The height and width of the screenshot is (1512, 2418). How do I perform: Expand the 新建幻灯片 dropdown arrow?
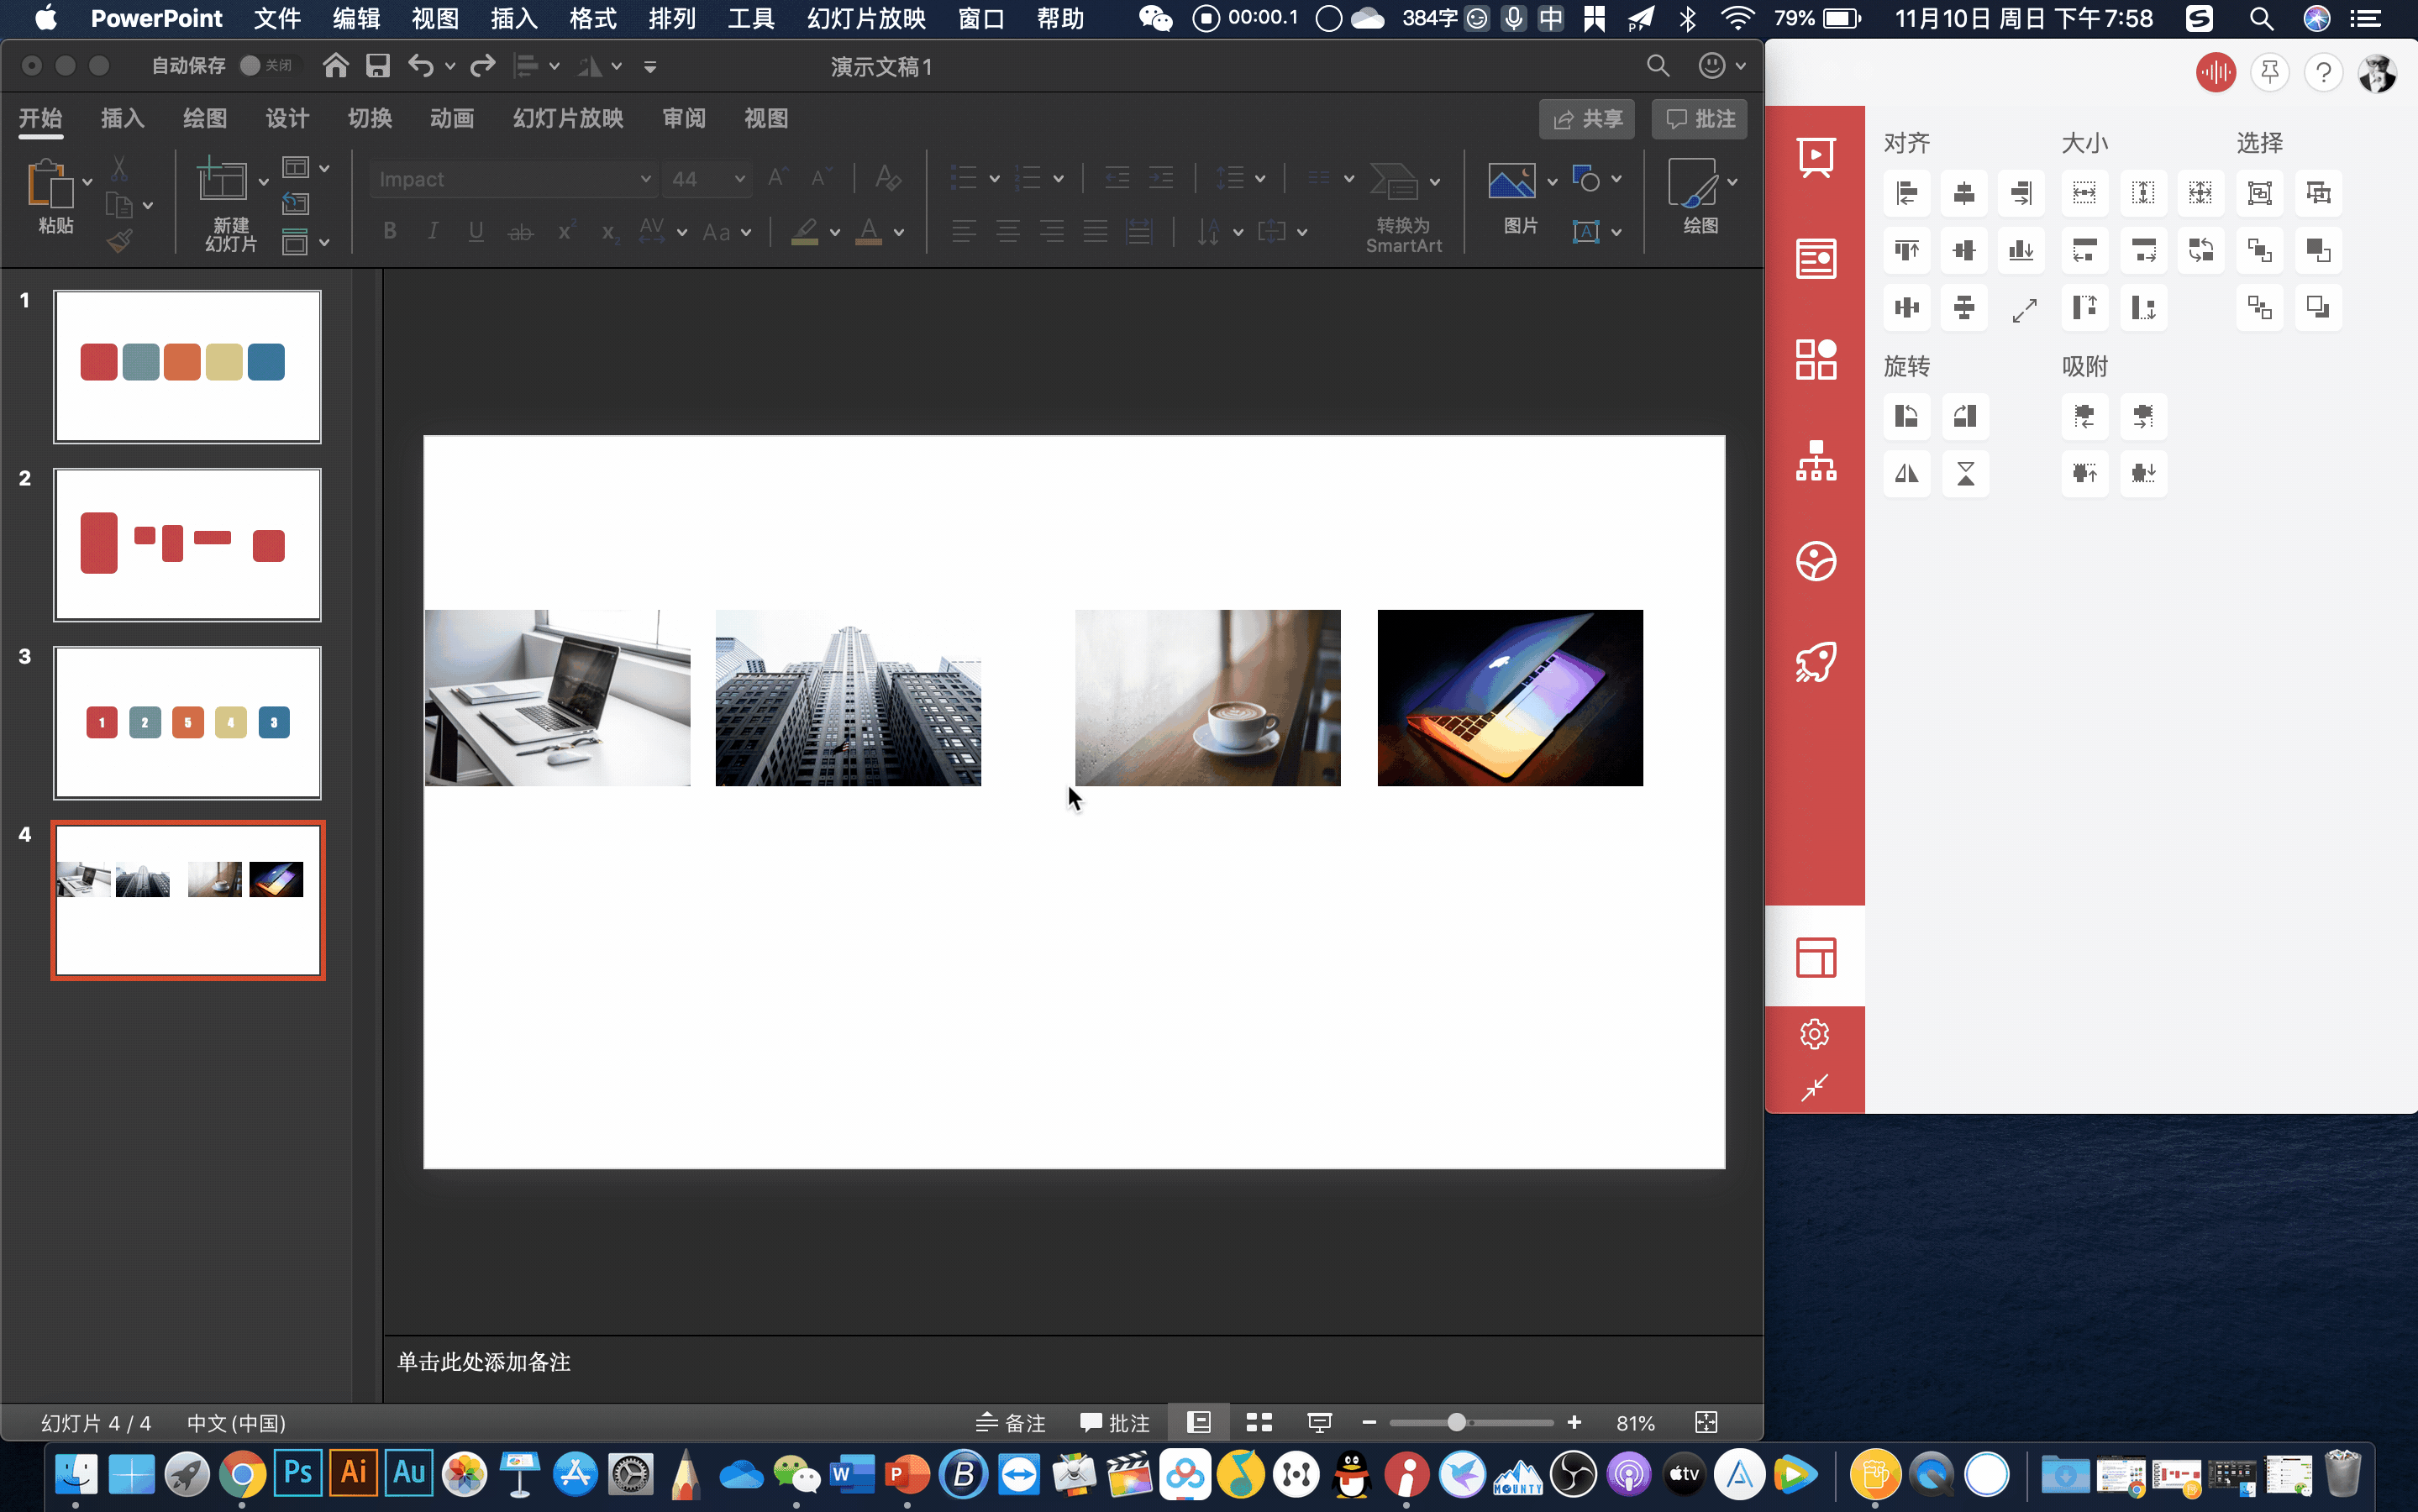[264, 182]
